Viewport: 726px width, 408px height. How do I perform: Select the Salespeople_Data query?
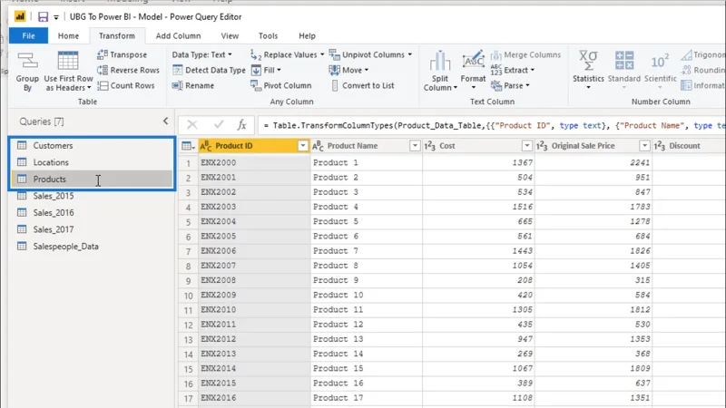point(92,247)
